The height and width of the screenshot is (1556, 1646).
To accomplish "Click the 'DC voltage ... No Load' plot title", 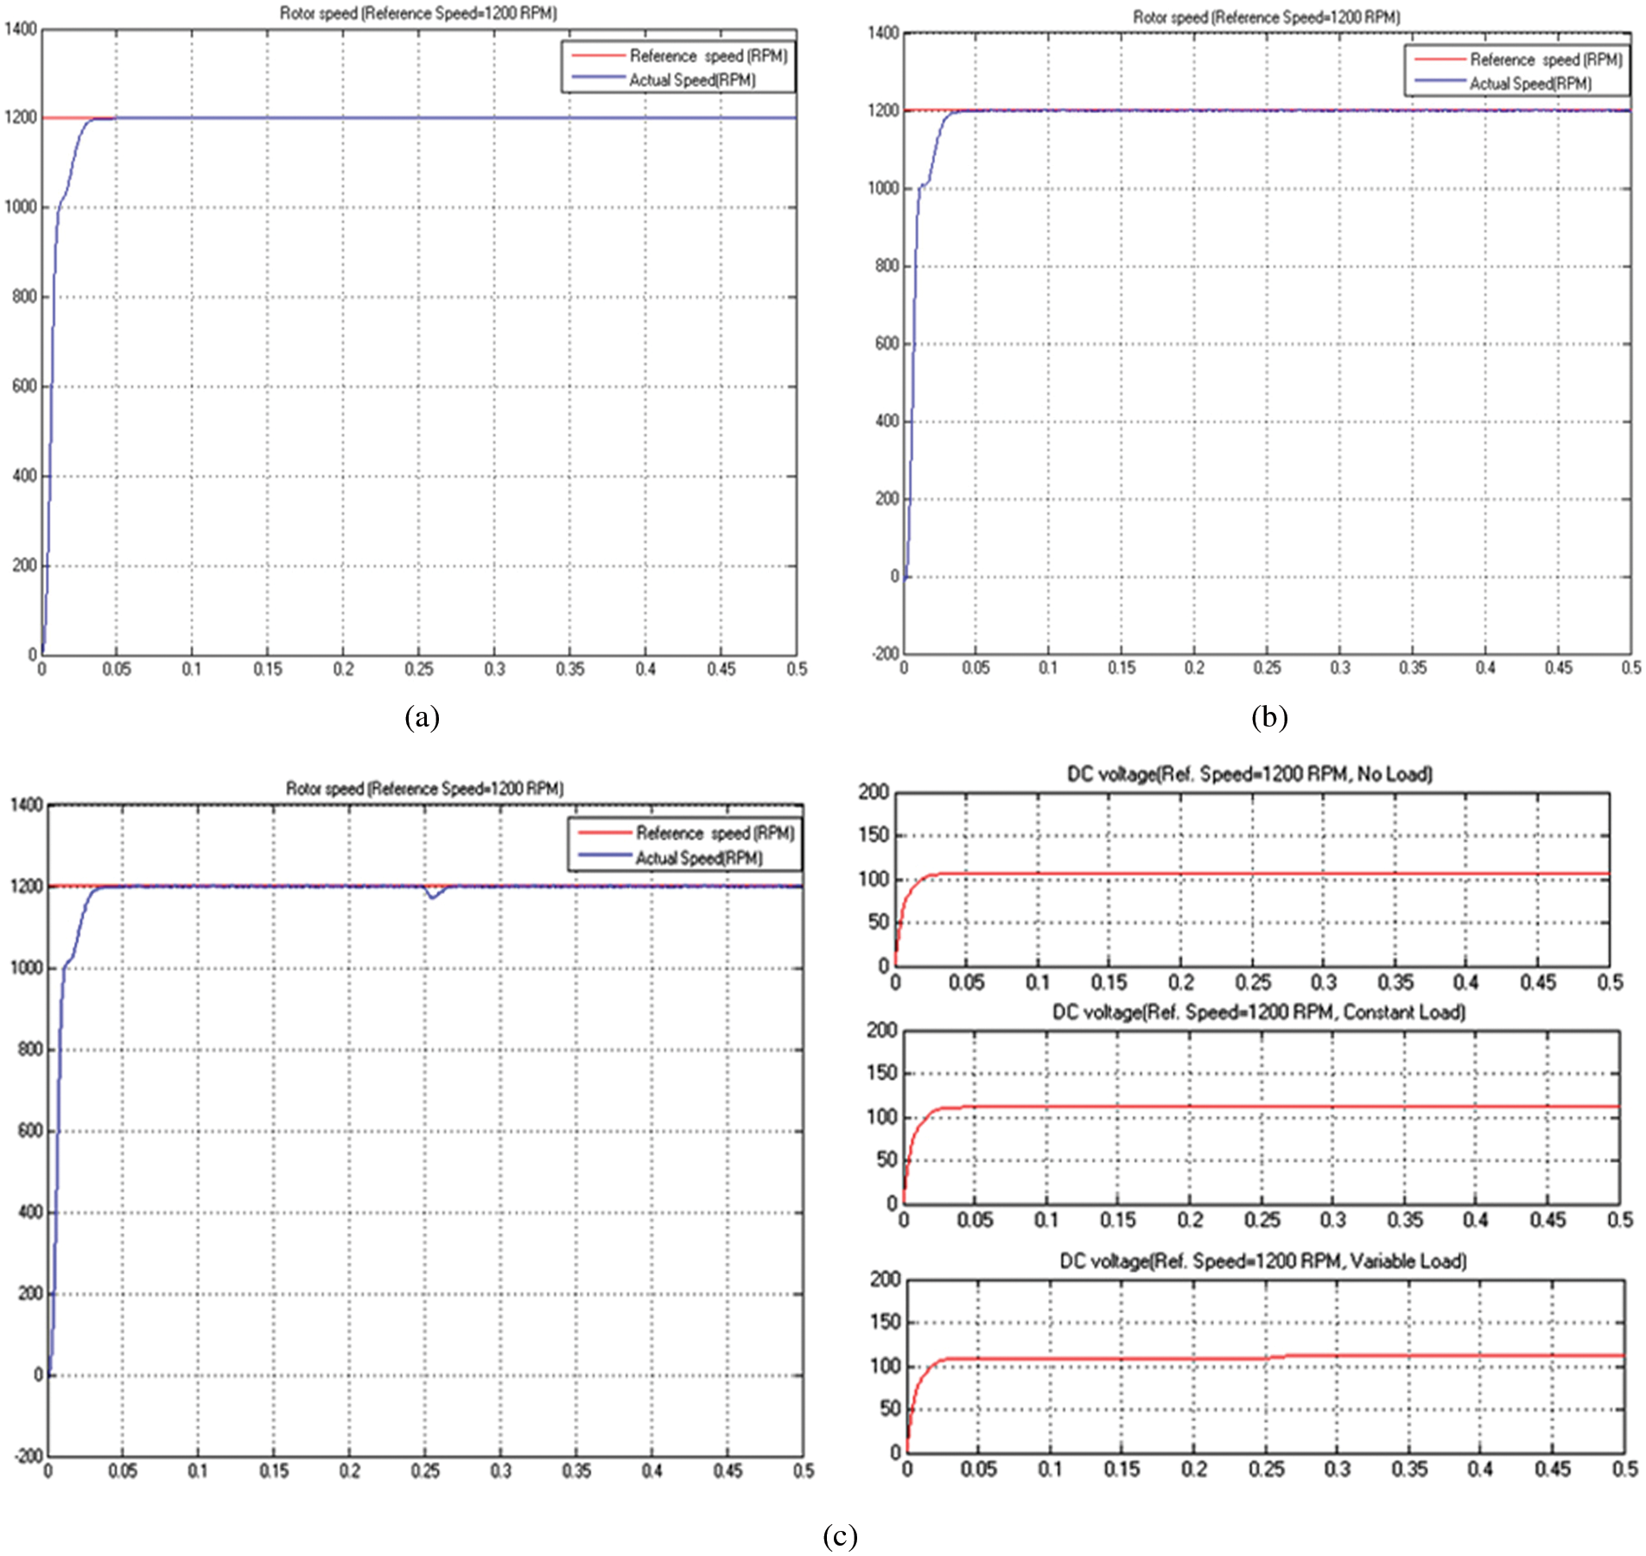I will (1249, 774).
